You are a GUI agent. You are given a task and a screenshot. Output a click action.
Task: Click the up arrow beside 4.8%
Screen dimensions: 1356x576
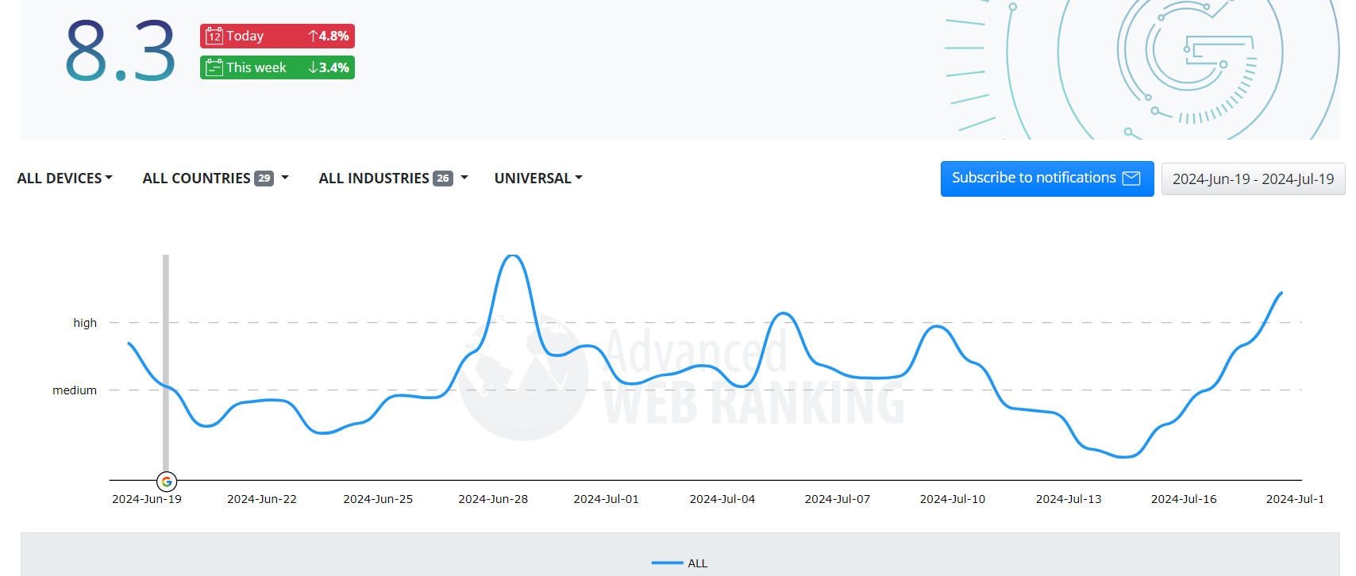coord(313,36)
